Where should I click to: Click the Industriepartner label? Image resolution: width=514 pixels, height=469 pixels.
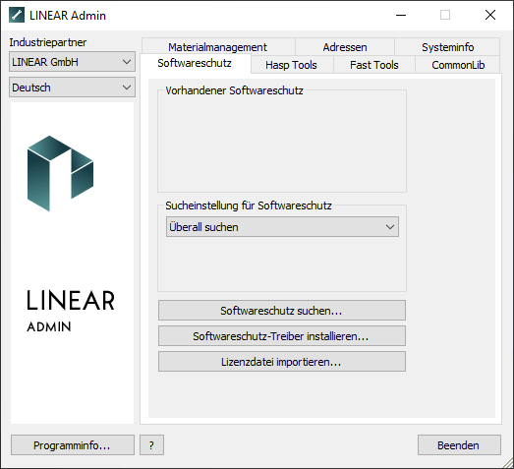click(x=48, y=42)
